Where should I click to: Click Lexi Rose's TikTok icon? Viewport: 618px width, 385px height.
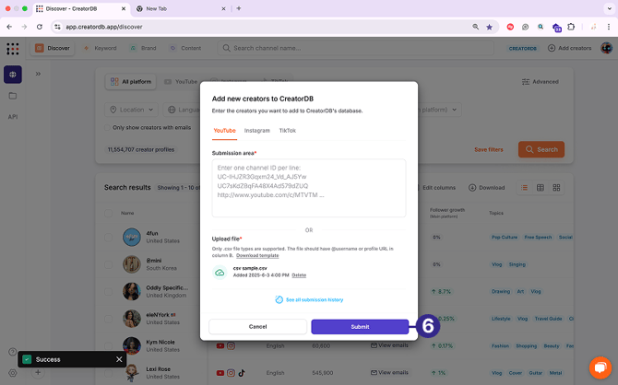242,373
